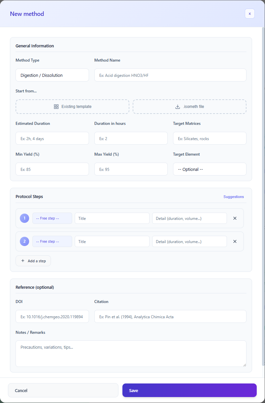Viewport: 265px width, 403px height.
Task: Focus the Notes / Remarks text area
Action: (131, 353)
